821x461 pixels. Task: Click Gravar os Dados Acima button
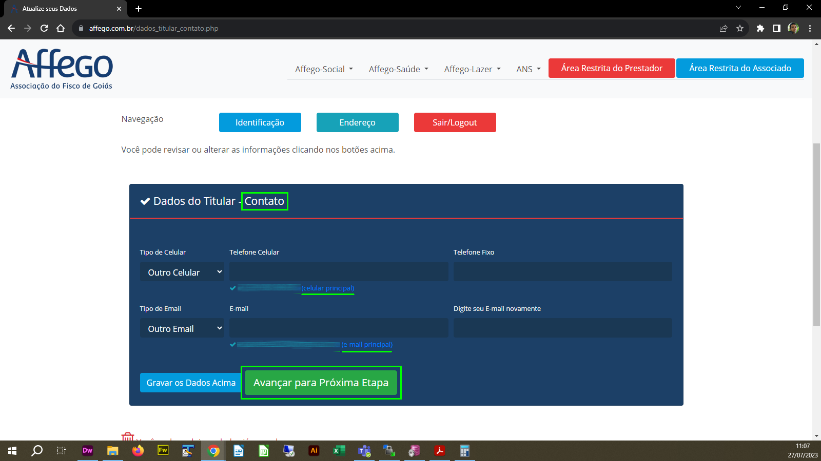pos(190,383)
